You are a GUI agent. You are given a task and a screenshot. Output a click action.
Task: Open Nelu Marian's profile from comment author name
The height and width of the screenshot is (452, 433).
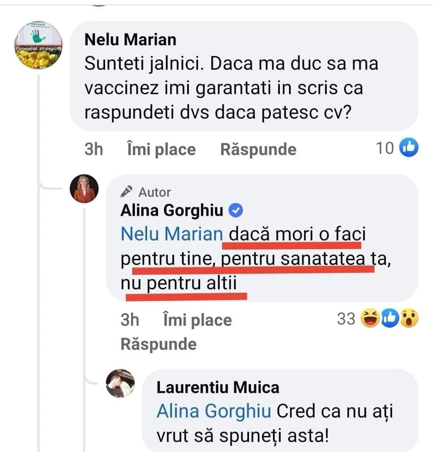131,40
